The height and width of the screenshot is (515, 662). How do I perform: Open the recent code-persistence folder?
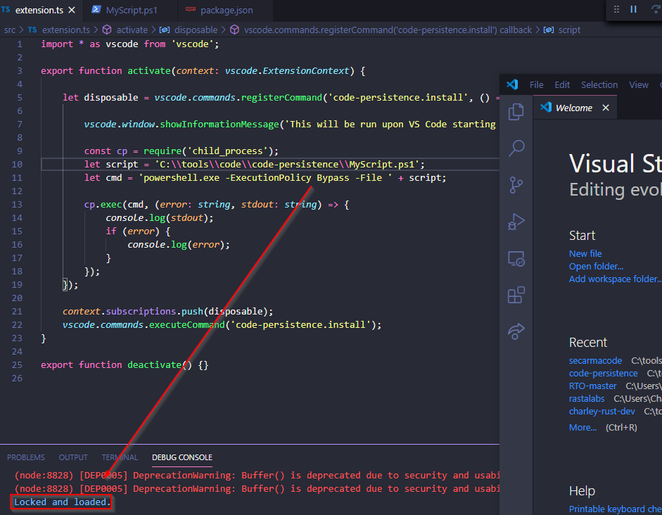(x=603, y=373)
